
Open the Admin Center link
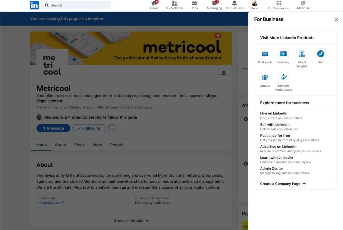point(271,169)
